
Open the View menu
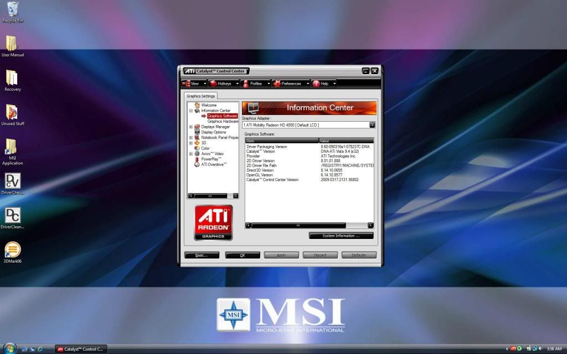(x=194, y=84)
